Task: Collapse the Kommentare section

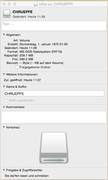Action: [x=4, y=107]
